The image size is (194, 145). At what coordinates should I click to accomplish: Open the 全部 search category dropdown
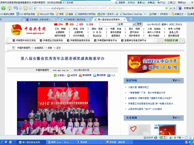coord(125,24)
